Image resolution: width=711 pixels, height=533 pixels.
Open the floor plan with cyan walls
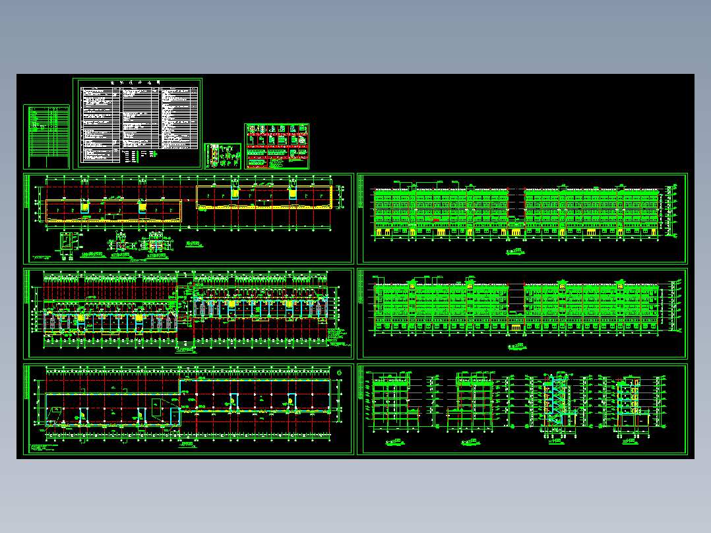[189, 313]
